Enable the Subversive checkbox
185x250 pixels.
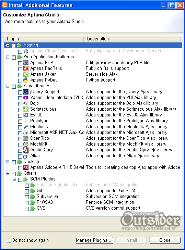click(27, 197)
